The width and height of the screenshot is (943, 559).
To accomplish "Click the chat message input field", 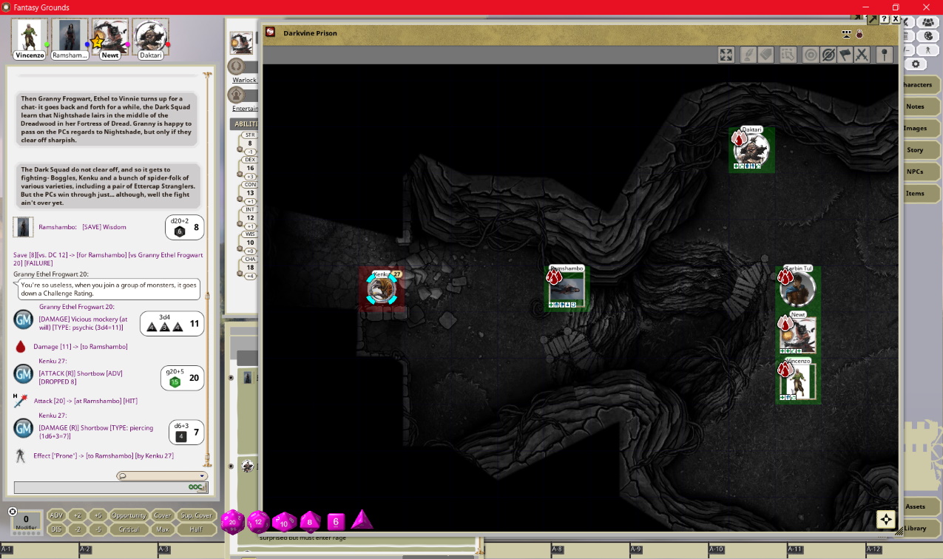I will pyautogui.click(x=111, y=487).
